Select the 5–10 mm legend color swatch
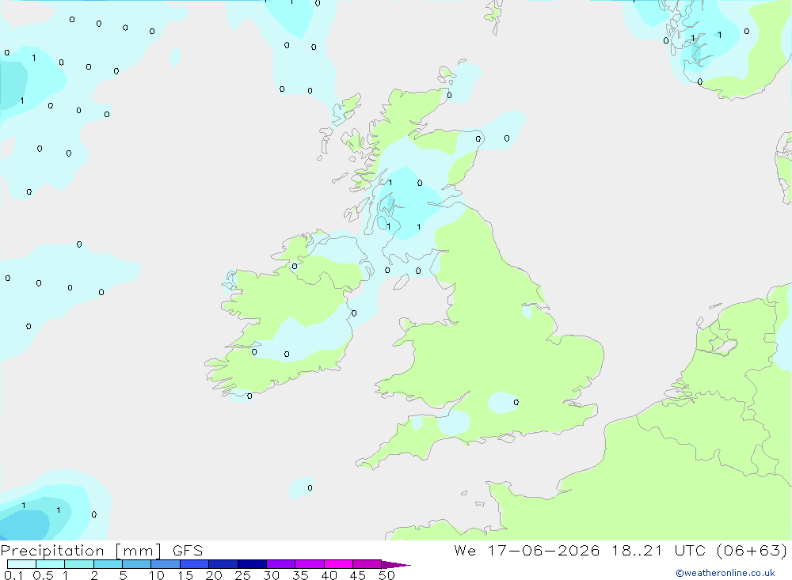792x580 pixels. coord(137,564)
